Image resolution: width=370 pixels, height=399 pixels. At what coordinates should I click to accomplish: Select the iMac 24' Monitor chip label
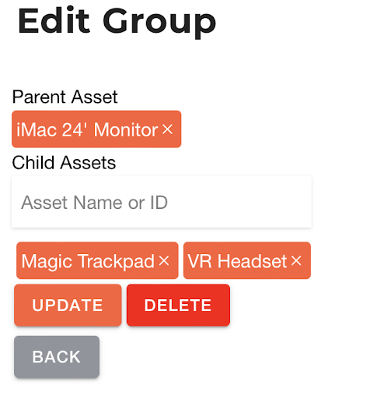click(x=87, y=129)
